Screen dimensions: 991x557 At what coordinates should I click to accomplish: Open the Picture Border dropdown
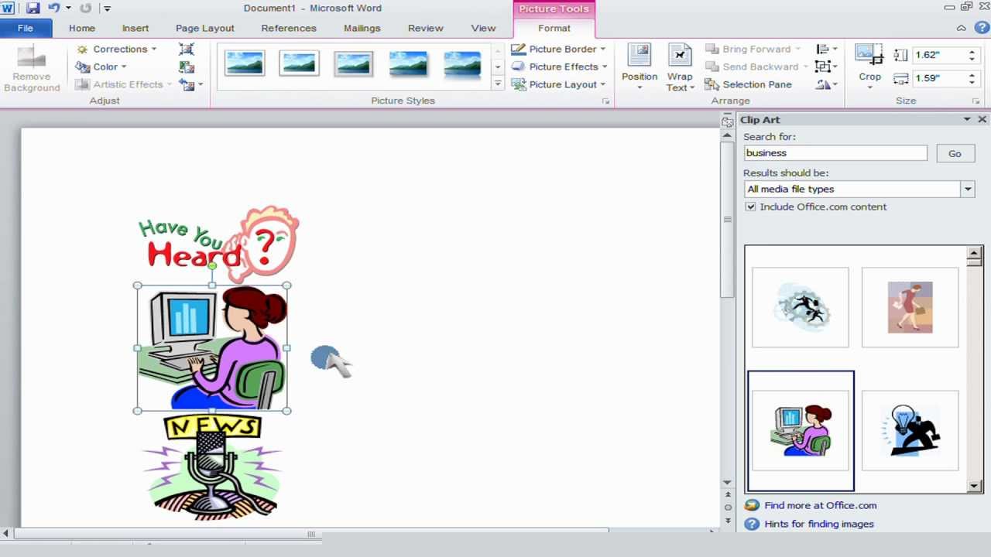pyautogui.click(x=559, y=49)
